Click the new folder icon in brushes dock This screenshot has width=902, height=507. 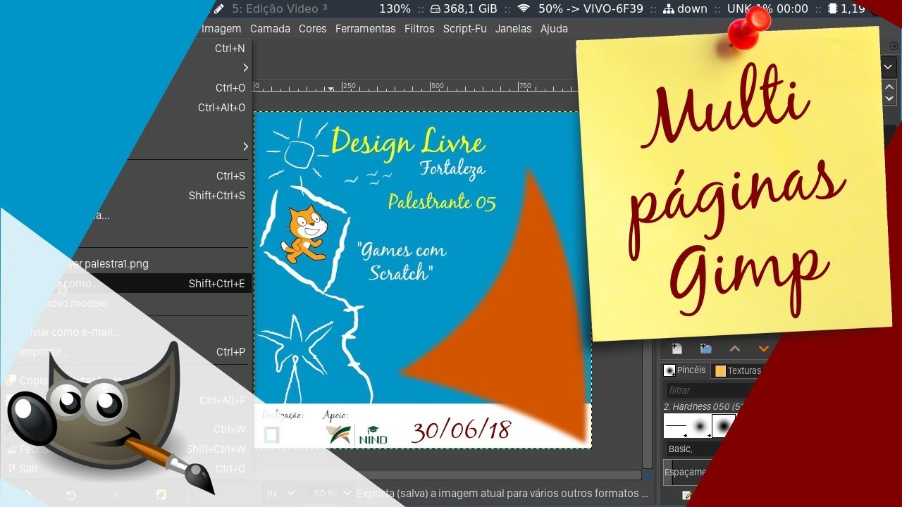pyautogui.click(x=705, y=349)
